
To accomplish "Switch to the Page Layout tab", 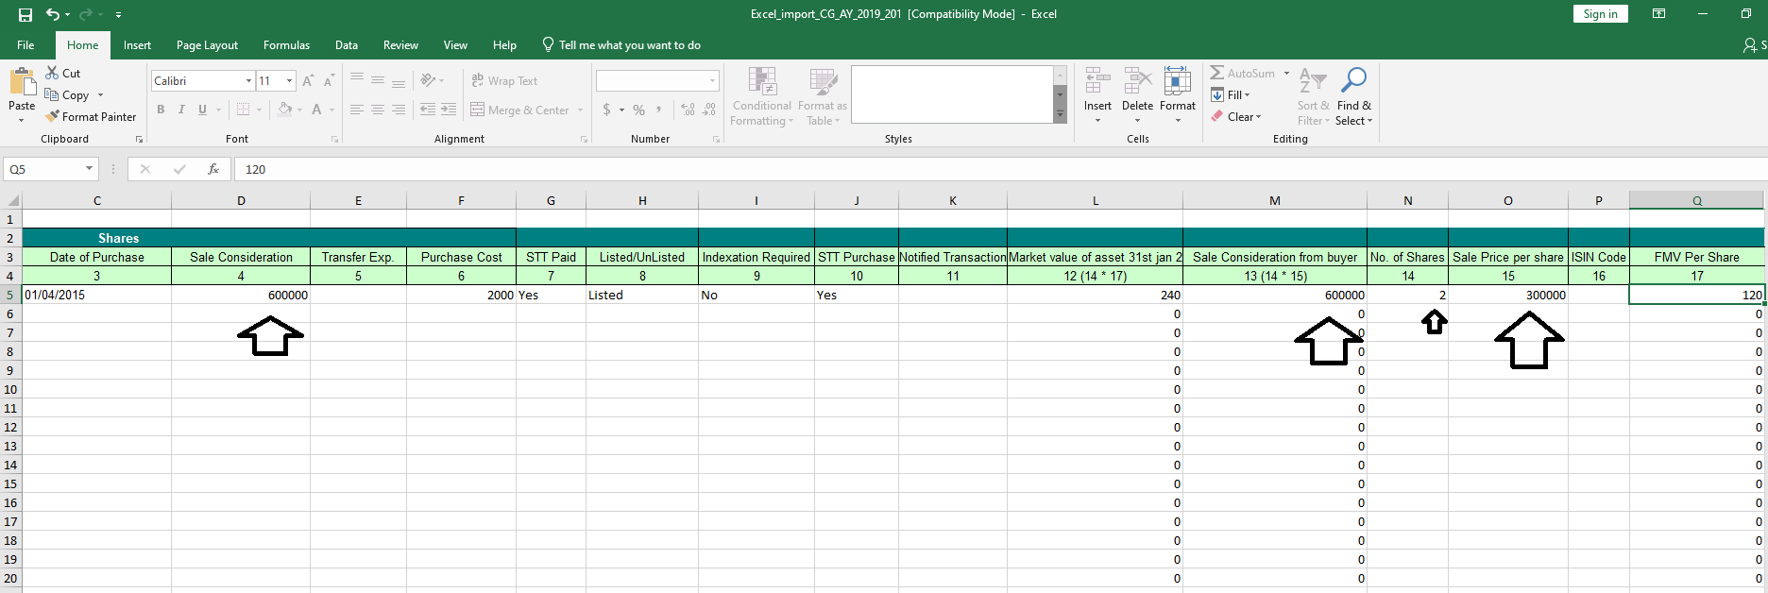I will (207, 44).
